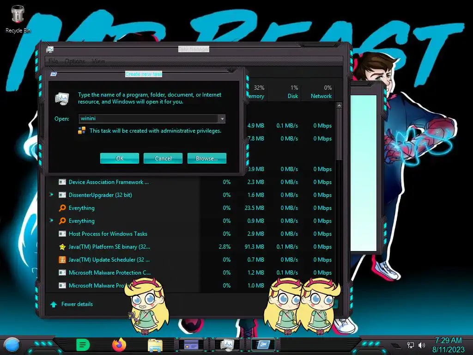Click the Task Manager process list scrollbar
Screen dimensions: 473x355
[339, 135]
